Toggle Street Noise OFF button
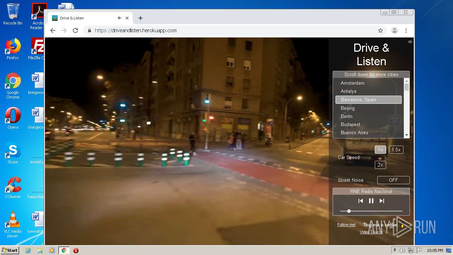This screenshot has height=255, width=453. [393, 180]
